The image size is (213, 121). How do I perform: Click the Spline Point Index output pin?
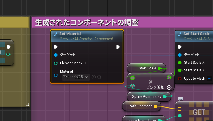164,97
